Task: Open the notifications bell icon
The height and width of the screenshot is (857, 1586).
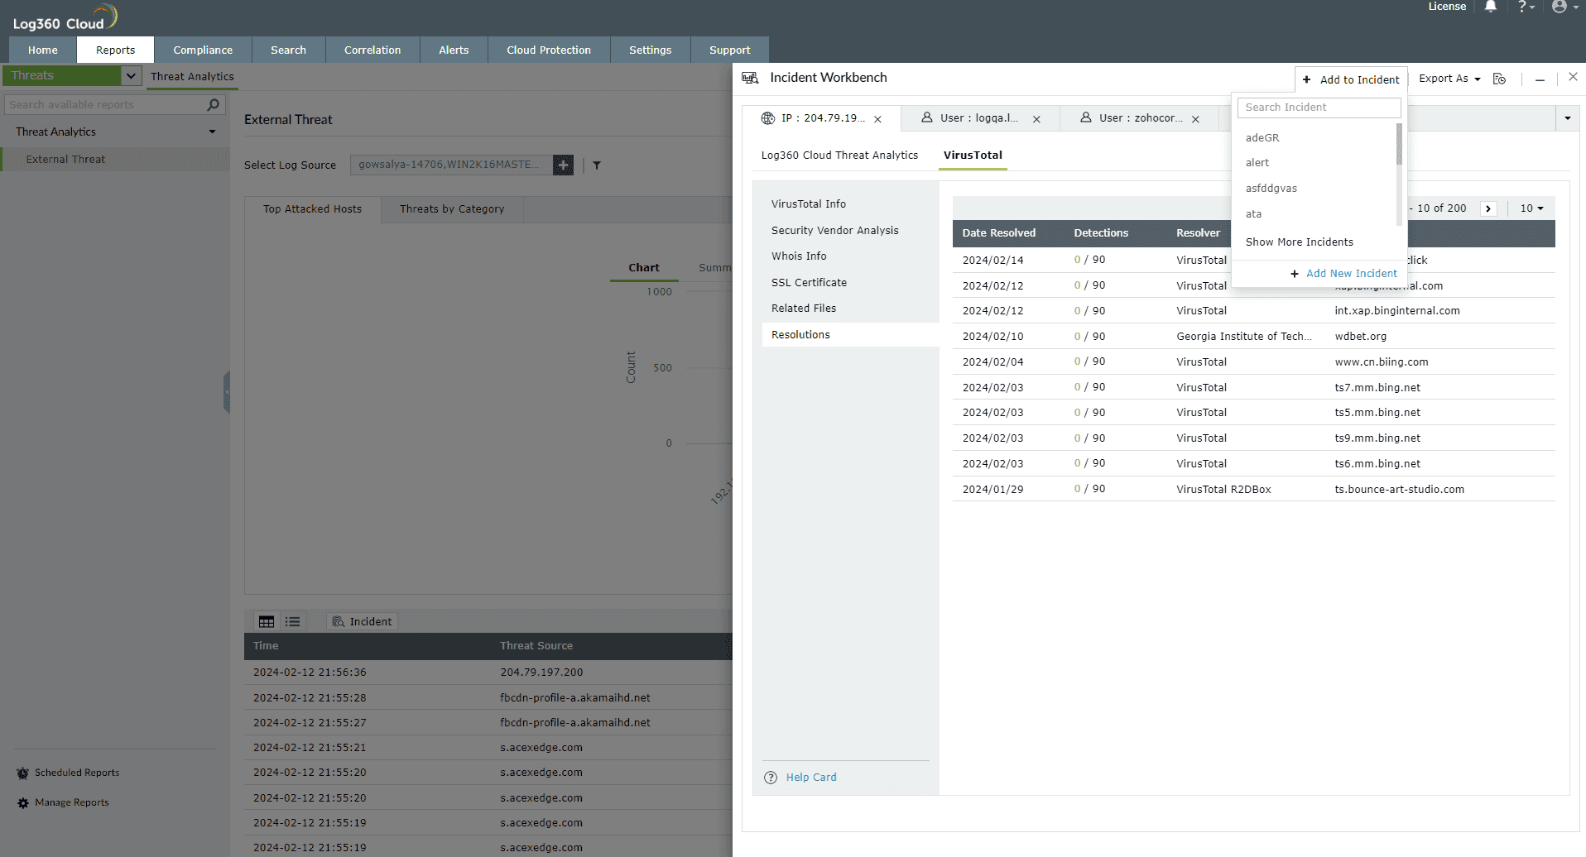Action: click(1491, 7)
